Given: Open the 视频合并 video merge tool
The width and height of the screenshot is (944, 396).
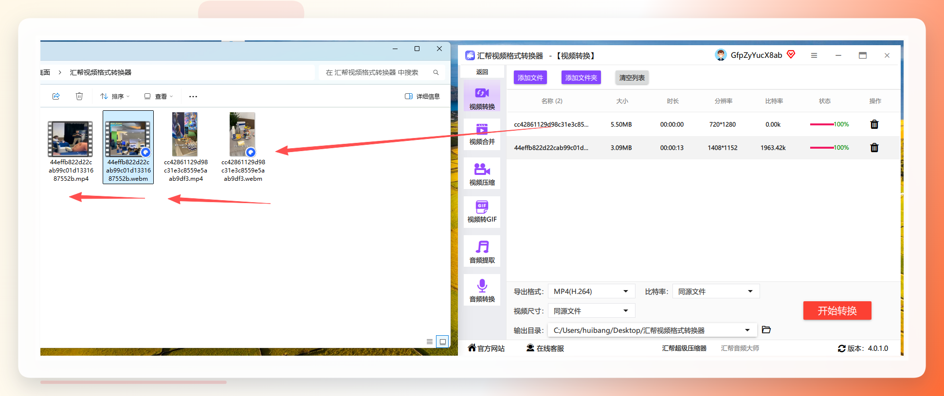Looking at the screenshot, I should point(482,134).
